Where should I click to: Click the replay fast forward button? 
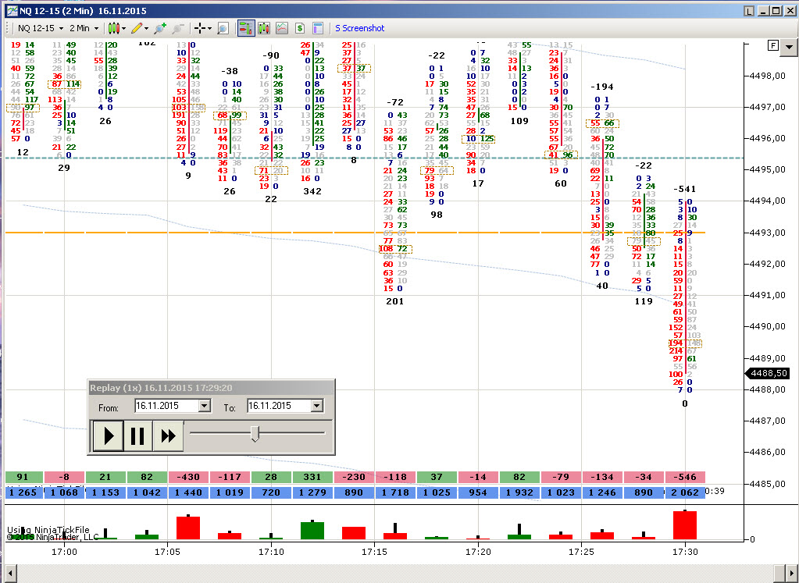click(168, 436)
